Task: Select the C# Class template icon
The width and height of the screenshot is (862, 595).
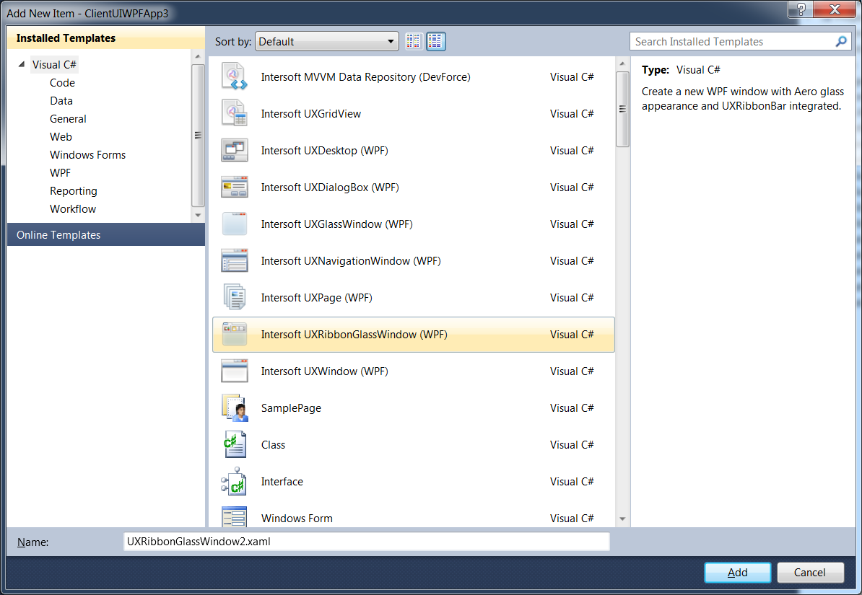Action: pos(235,444)
